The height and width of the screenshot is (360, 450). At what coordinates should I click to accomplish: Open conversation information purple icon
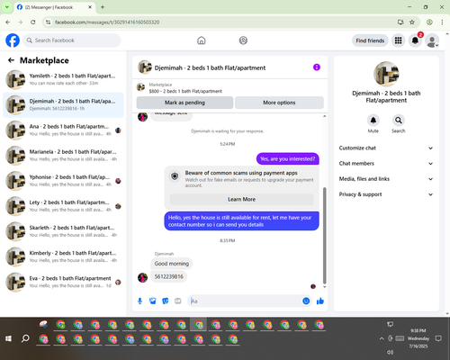[317, 67]
